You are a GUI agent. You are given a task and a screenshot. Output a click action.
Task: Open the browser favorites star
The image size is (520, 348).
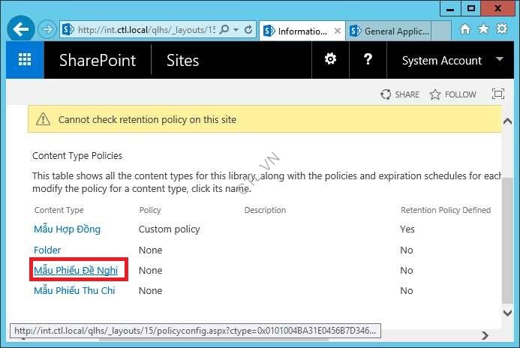[483, 29]
